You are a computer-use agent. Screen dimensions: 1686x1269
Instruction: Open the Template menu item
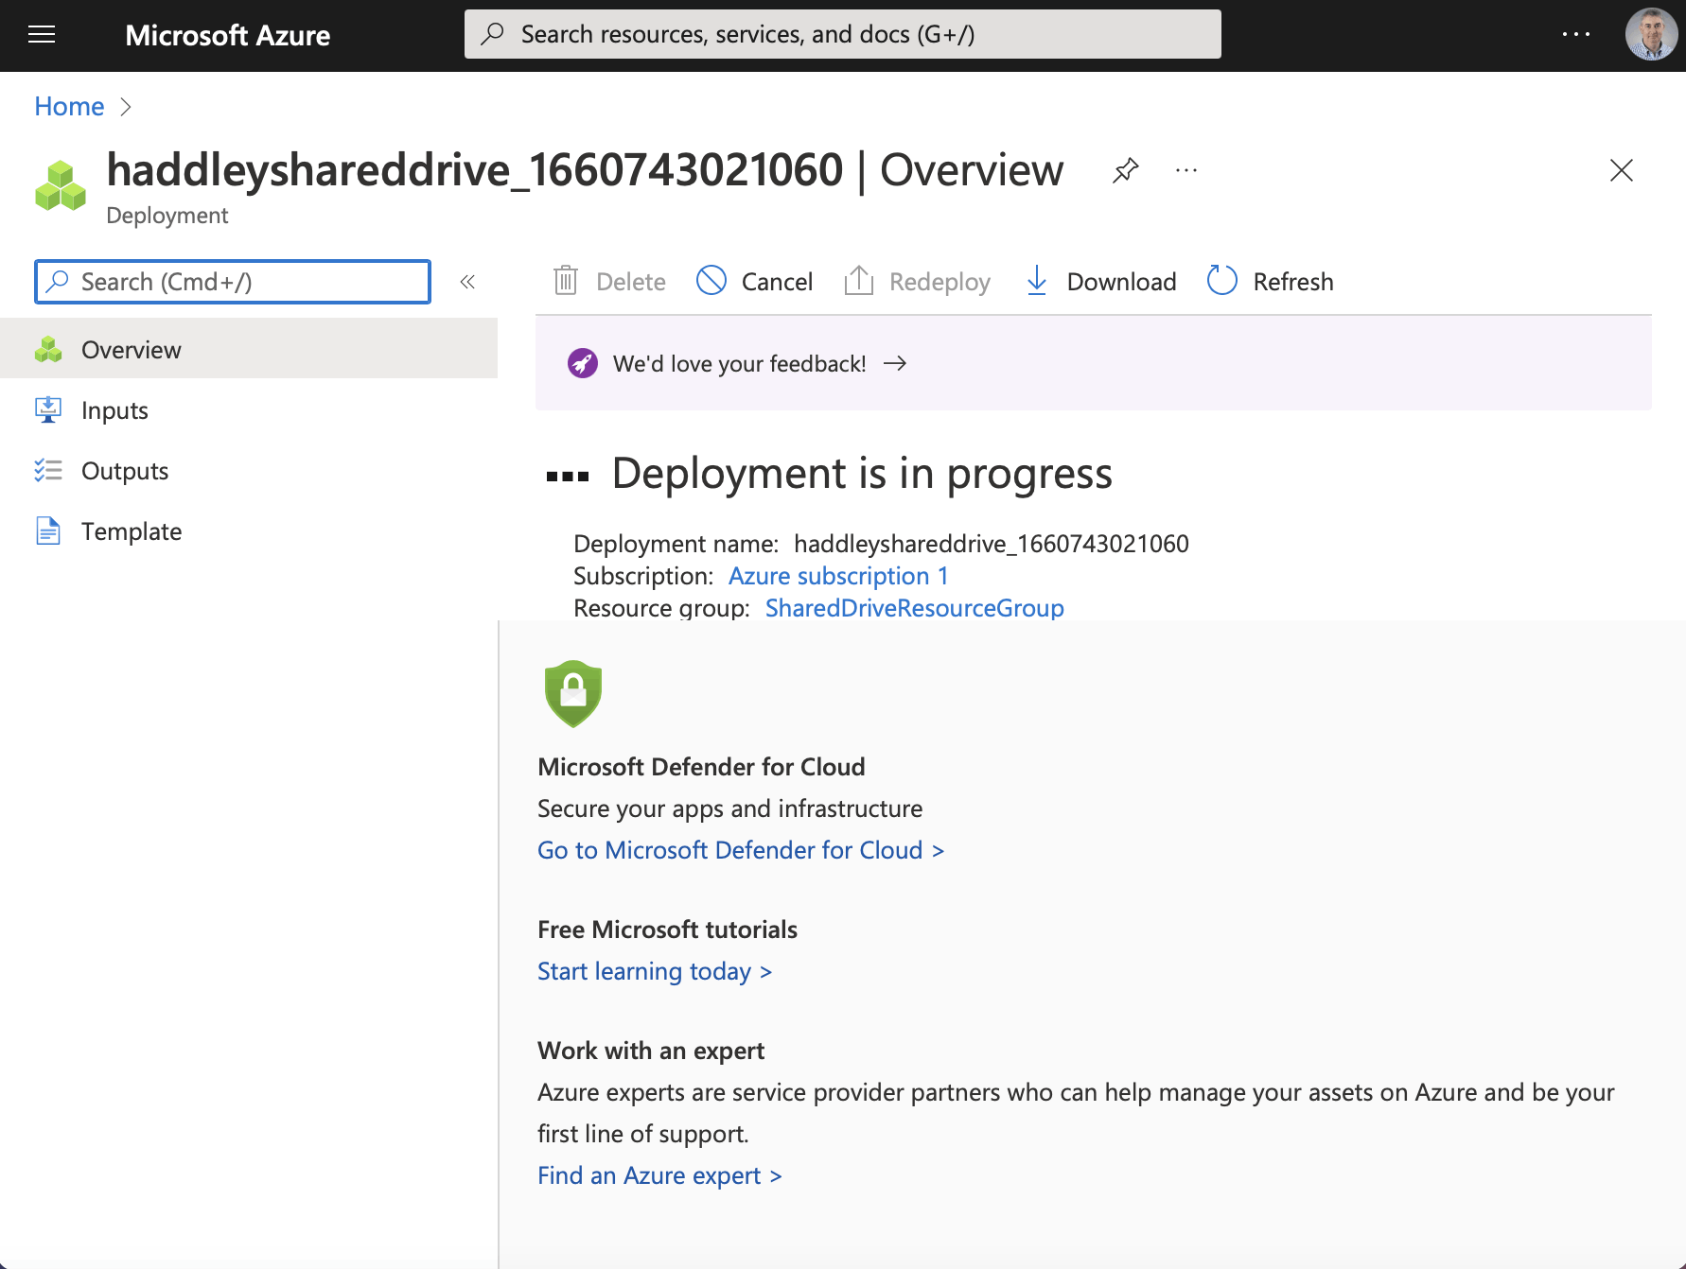131,531
